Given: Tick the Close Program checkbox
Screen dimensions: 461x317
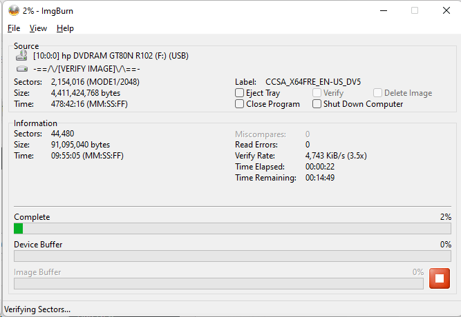Looking at the screenshot, I should 240,104.
